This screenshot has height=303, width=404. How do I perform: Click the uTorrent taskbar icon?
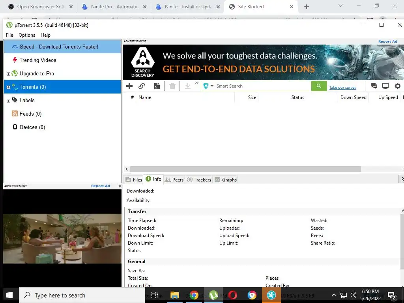pyautogui.click(x=213, y=295)
